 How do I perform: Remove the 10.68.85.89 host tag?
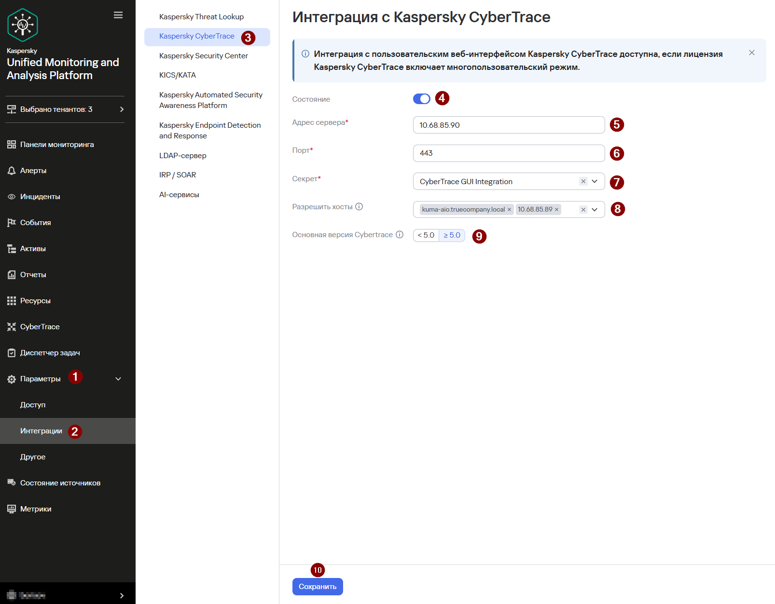pos(556,210)
